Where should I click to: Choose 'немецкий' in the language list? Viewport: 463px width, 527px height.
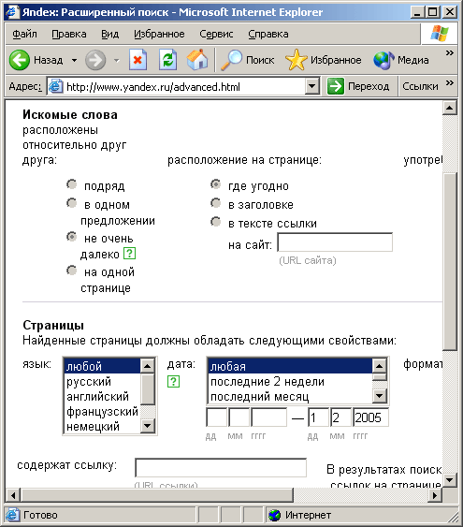[102, 427]
